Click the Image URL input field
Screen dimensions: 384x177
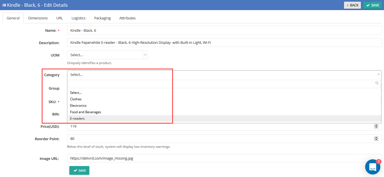pos(224,158)
